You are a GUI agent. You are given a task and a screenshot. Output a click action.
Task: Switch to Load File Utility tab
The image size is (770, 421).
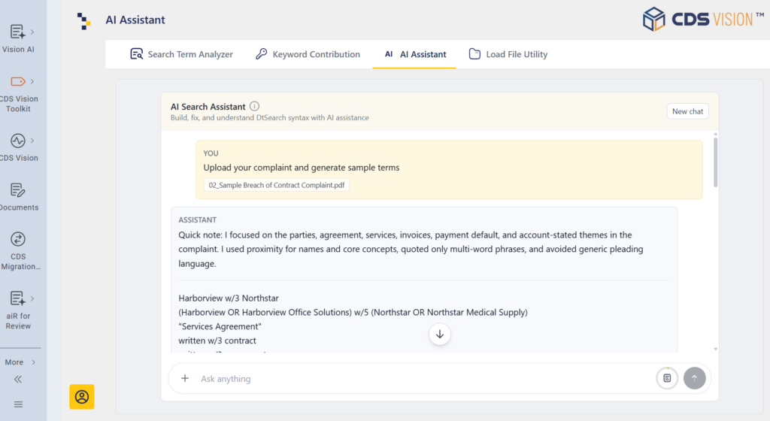(x=508, y=54)
